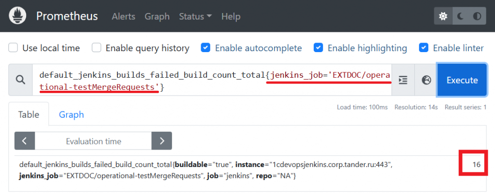Viewport: 495px width, 194px height.
Task: Click the Prometheus flame logo icon
Action: tap(18, 16)
